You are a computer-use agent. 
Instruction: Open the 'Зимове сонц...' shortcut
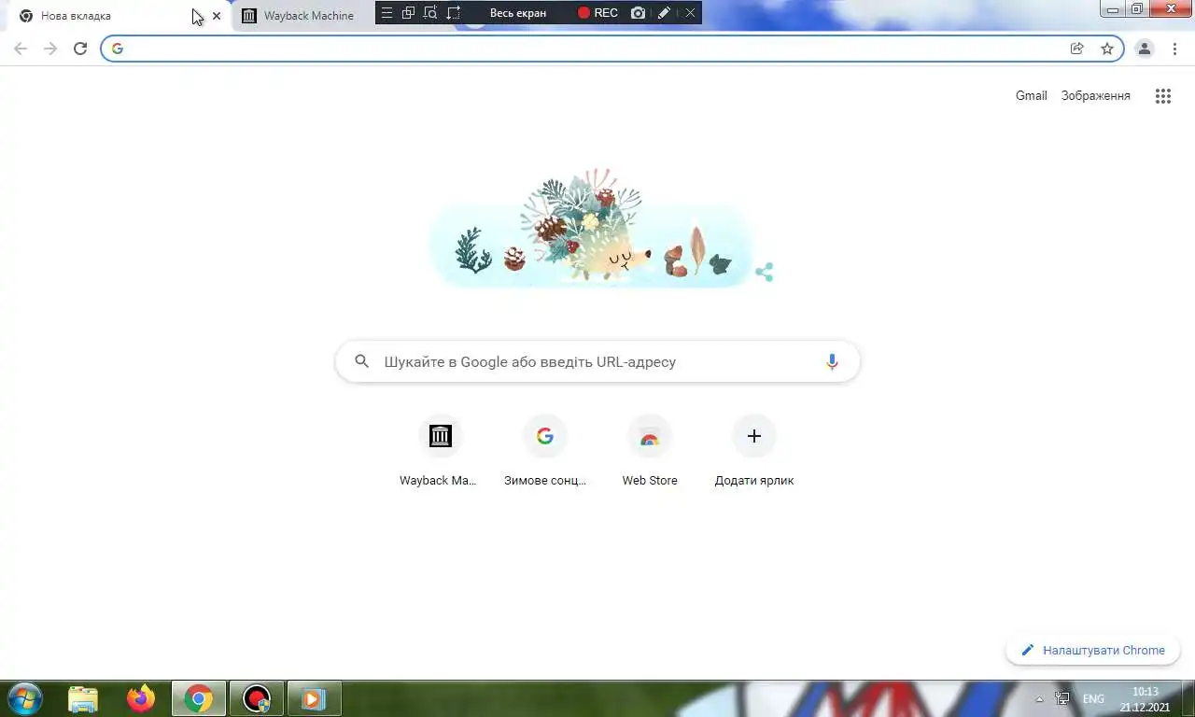point(545,451)
